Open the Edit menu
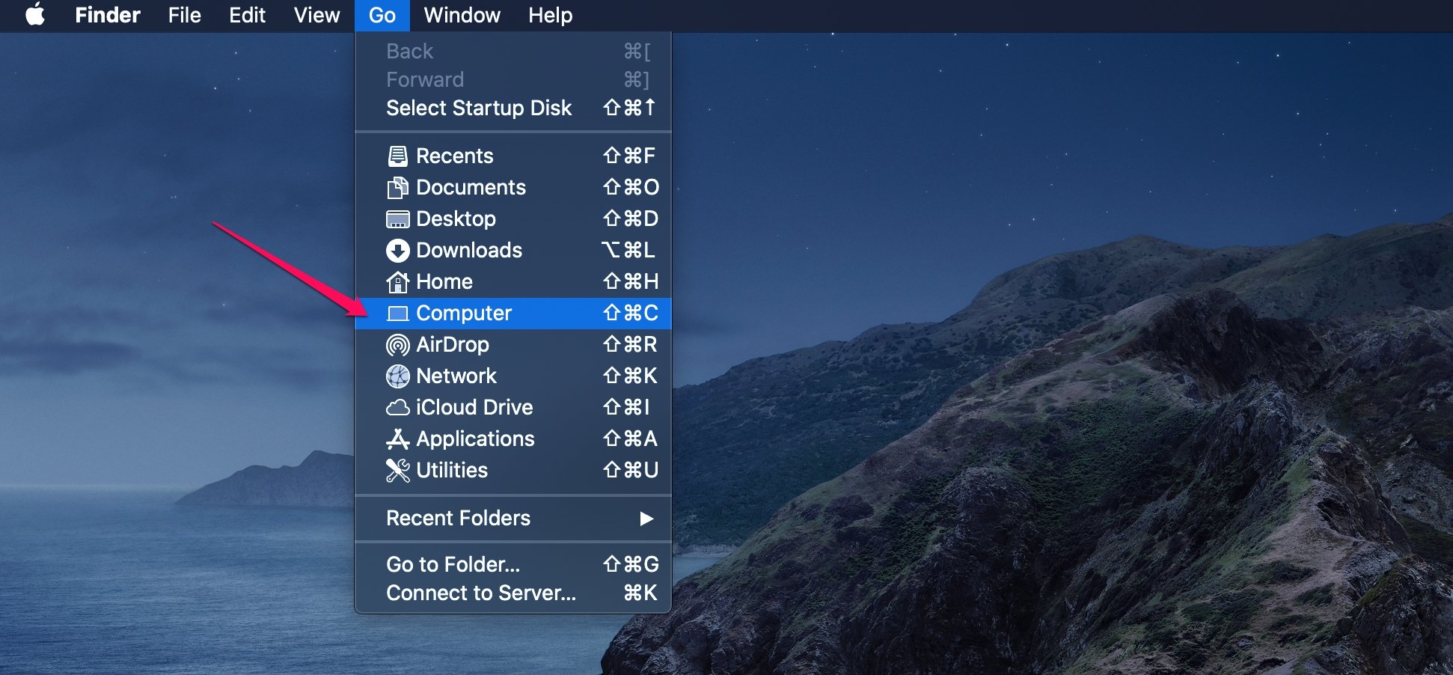Image resolution: width=1453 pixels, height=675 pixels. (x=247, y=15)
